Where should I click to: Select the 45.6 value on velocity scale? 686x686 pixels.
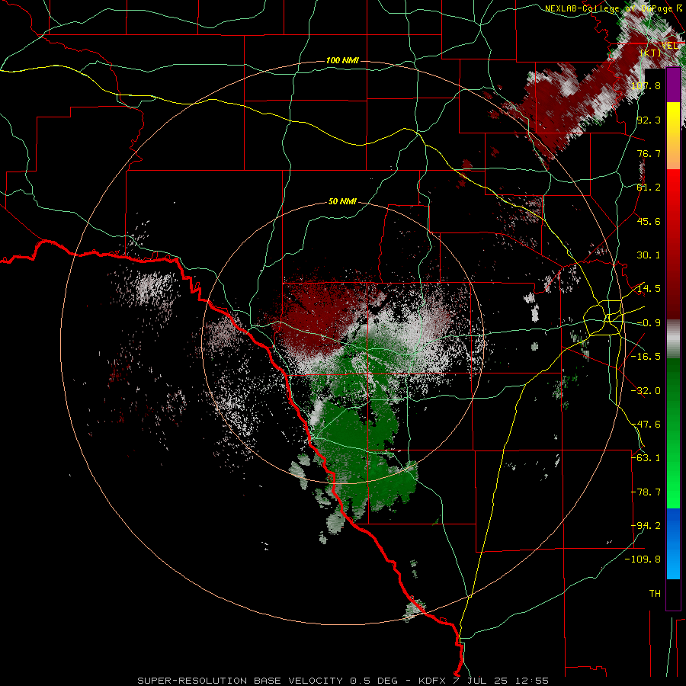[649, 221]
